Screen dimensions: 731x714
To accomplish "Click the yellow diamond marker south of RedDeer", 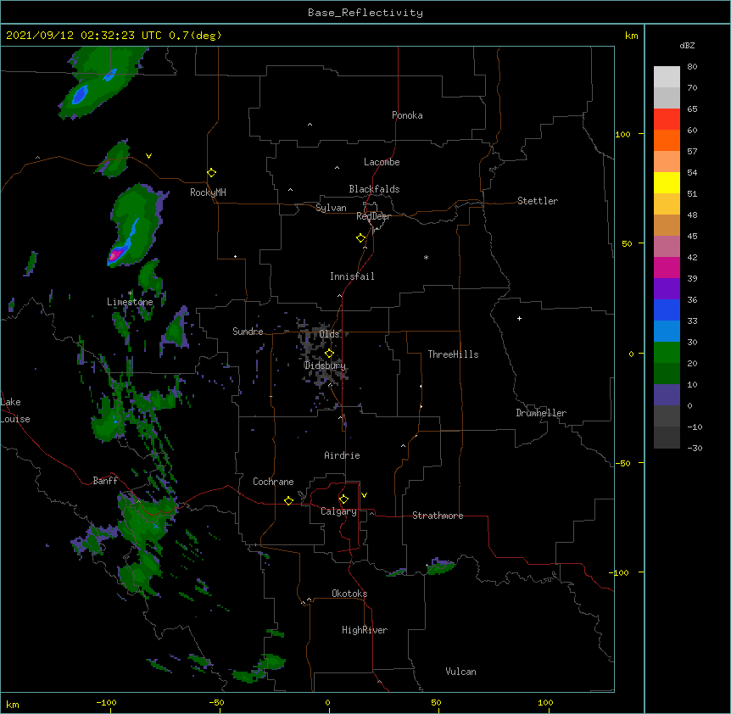I will coord(361,238).
